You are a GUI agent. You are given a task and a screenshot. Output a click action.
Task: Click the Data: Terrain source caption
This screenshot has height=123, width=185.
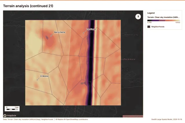tap(28, 119)
